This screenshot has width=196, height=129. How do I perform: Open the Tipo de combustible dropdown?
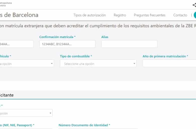point(98,63)
